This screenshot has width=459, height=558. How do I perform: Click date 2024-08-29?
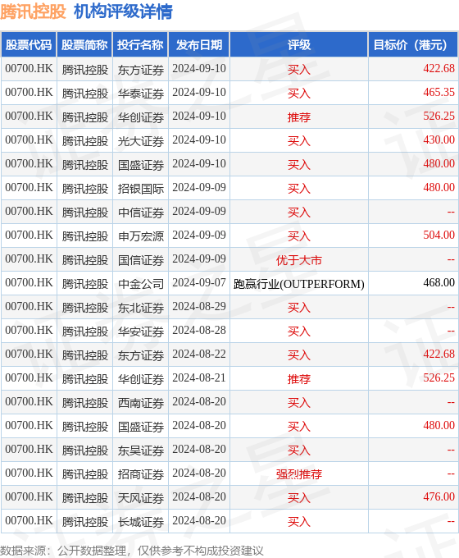click(x=199, y=307)
